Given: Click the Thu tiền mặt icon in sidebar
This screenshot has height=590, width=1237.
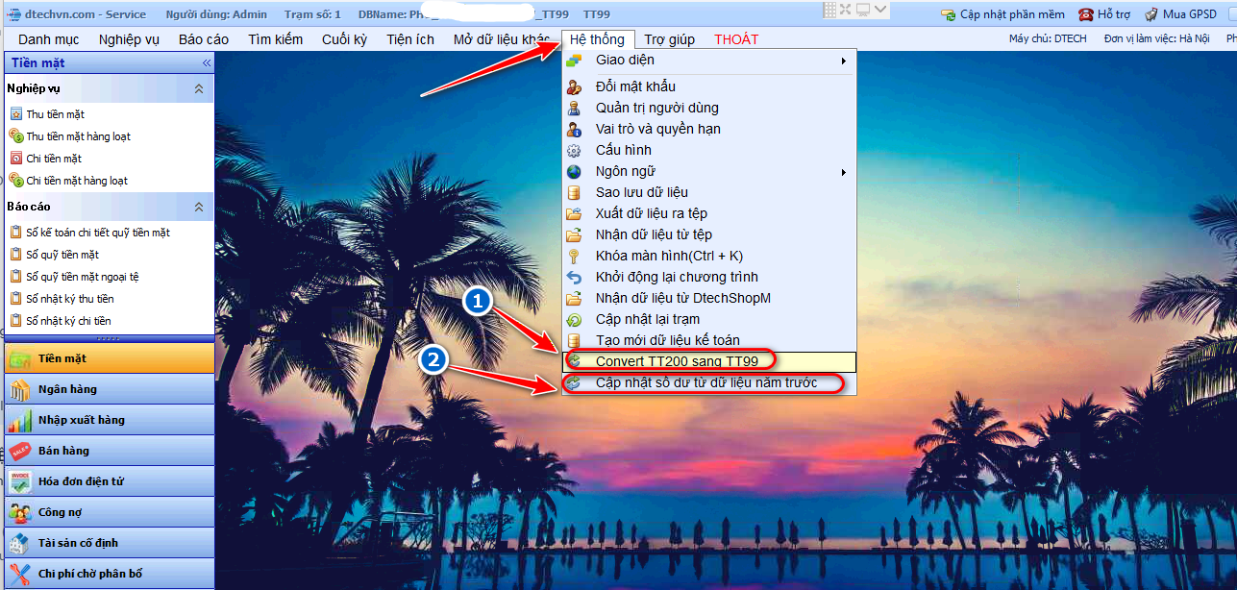Looking at the screenshot, I should click(15, 114).
